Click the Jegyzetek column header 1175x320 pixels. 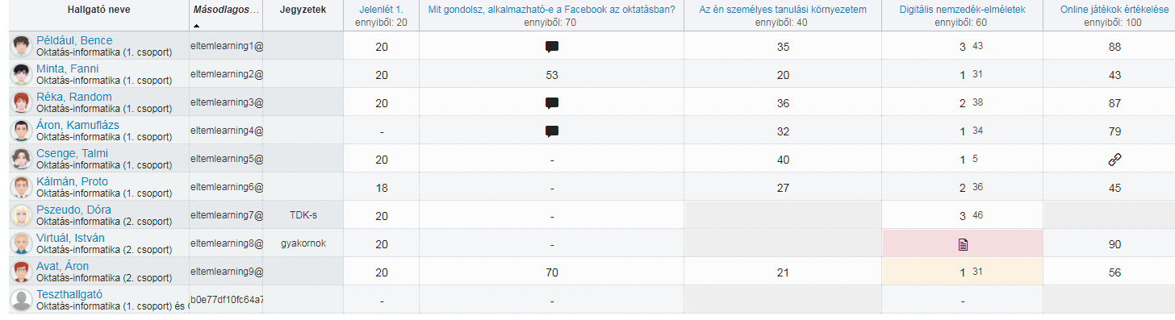(303, 10)
